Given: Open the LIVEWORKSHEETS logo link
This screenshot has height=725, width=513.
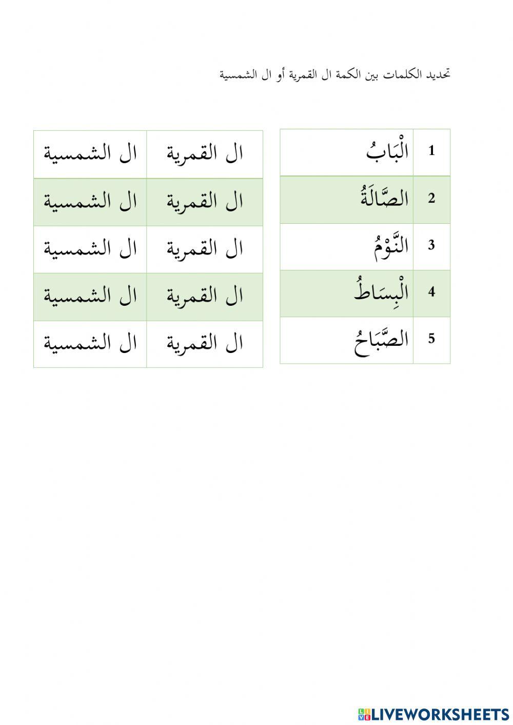Looking at the screenshot, I should (x=440, y=714).
